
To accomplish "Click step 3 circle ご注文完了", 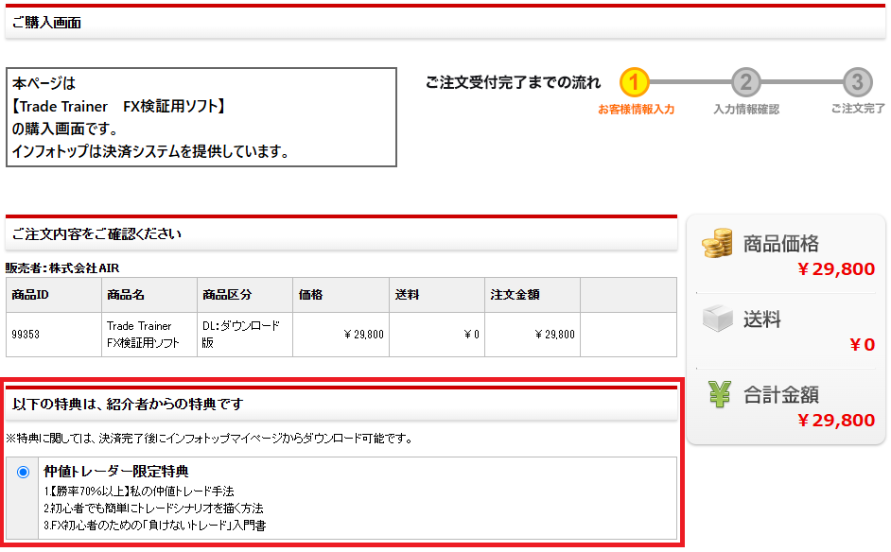I will pyautogui.click(x=857, y=82).
